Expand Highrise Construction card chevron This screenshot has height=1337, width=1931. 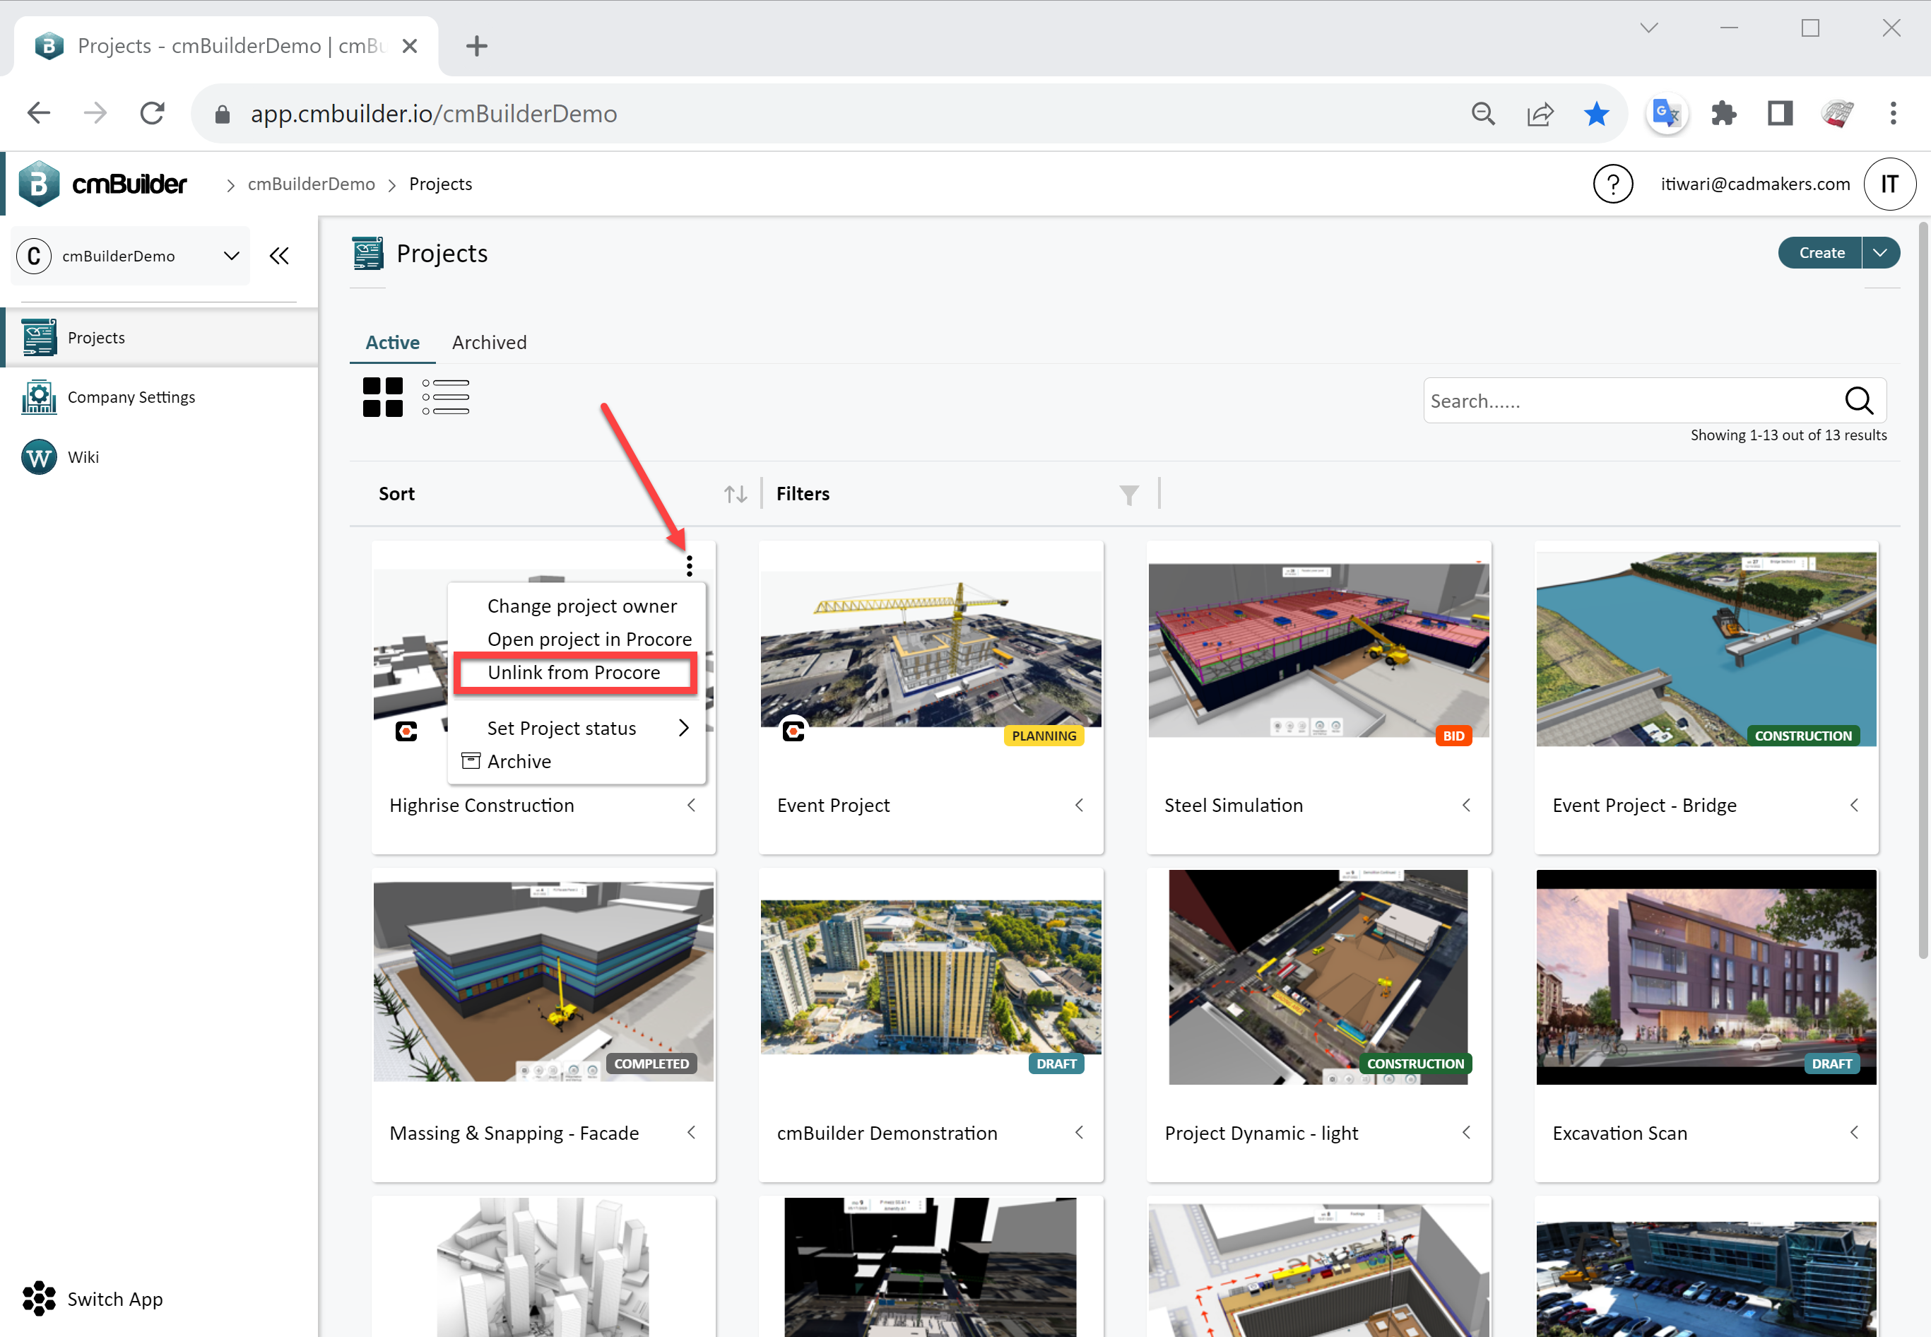691,805
